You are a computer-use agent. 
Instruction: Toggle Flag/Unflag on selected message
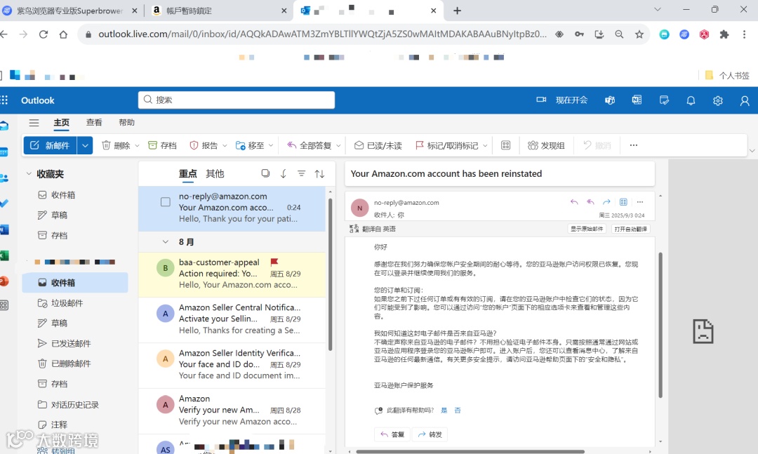tap(446, 145)
